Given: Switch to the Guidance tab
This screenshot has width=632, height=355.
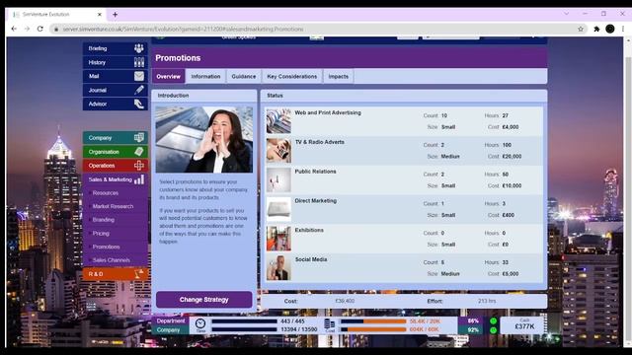Looking at the screenshot, I should pyautogui.click(x=244, y=77).
